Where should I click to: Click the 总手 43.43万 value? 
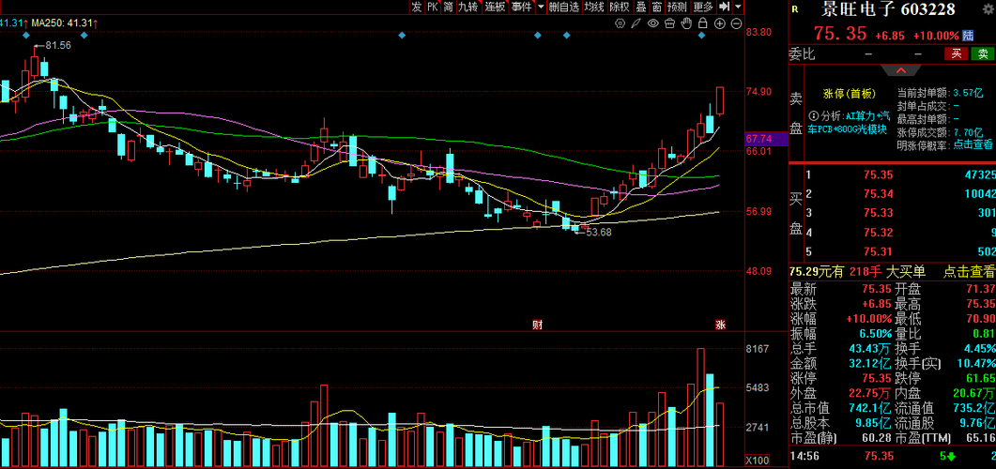click(871, 348)
